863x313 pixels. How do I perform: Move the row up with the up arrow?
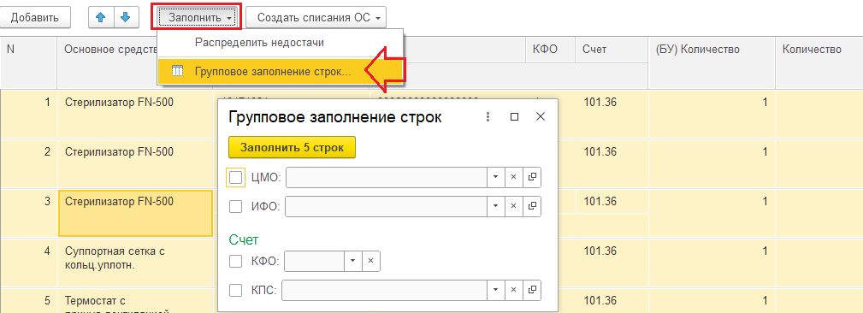(x=101, y=18)
